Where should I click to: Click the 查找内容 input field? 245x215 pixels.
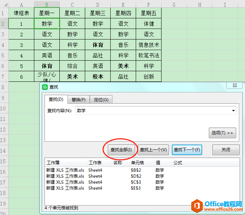pyautogui.click(x=156, y=111)
